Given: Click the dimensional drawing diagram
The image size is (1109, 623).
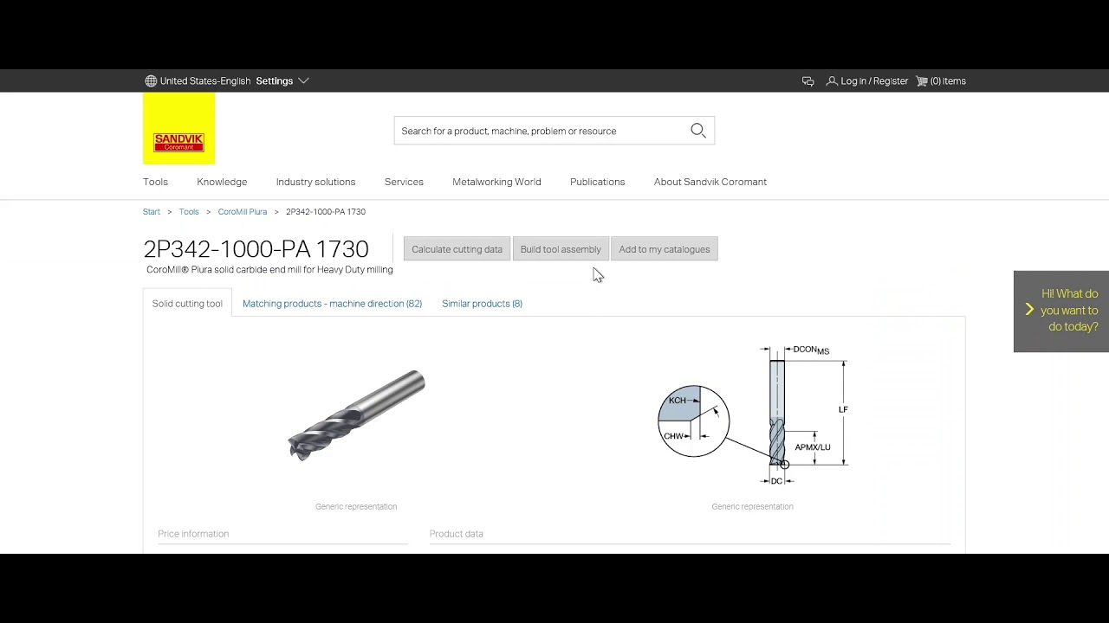Looking at the screenshot, I should click(x=752, y=416).
